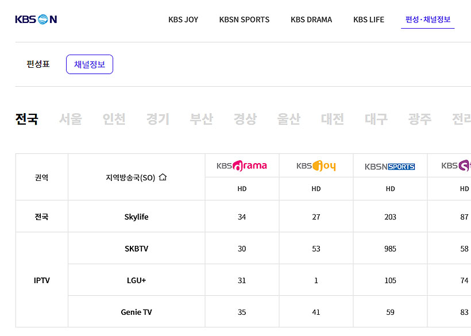Click SKBTV KBS Joy channel 53
The width and height of the screenshot is (471, 336).
click(316, 249)
